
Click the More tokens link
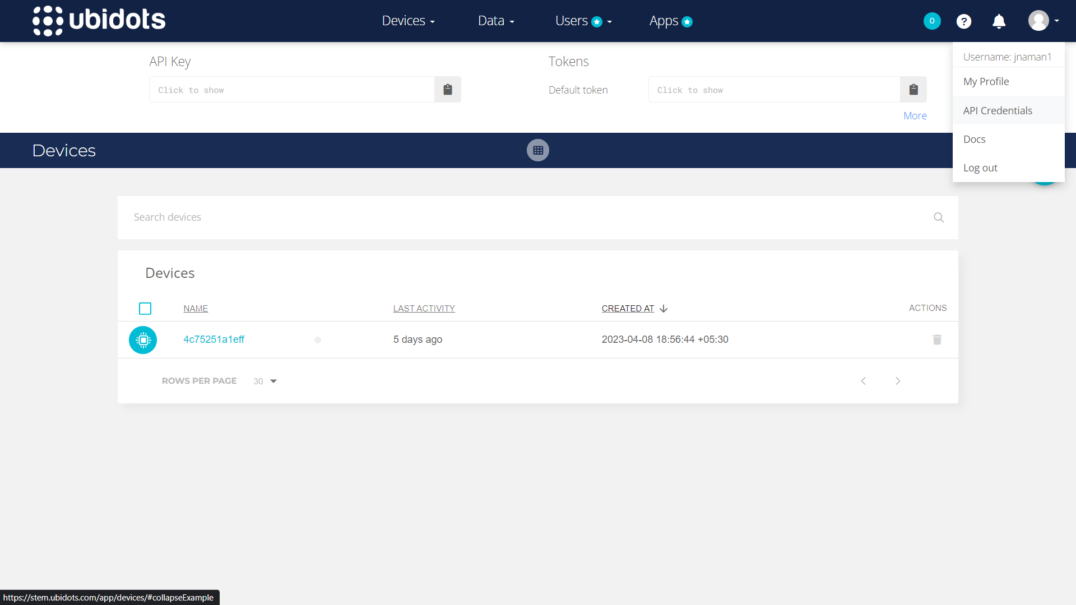pos(915,115)
